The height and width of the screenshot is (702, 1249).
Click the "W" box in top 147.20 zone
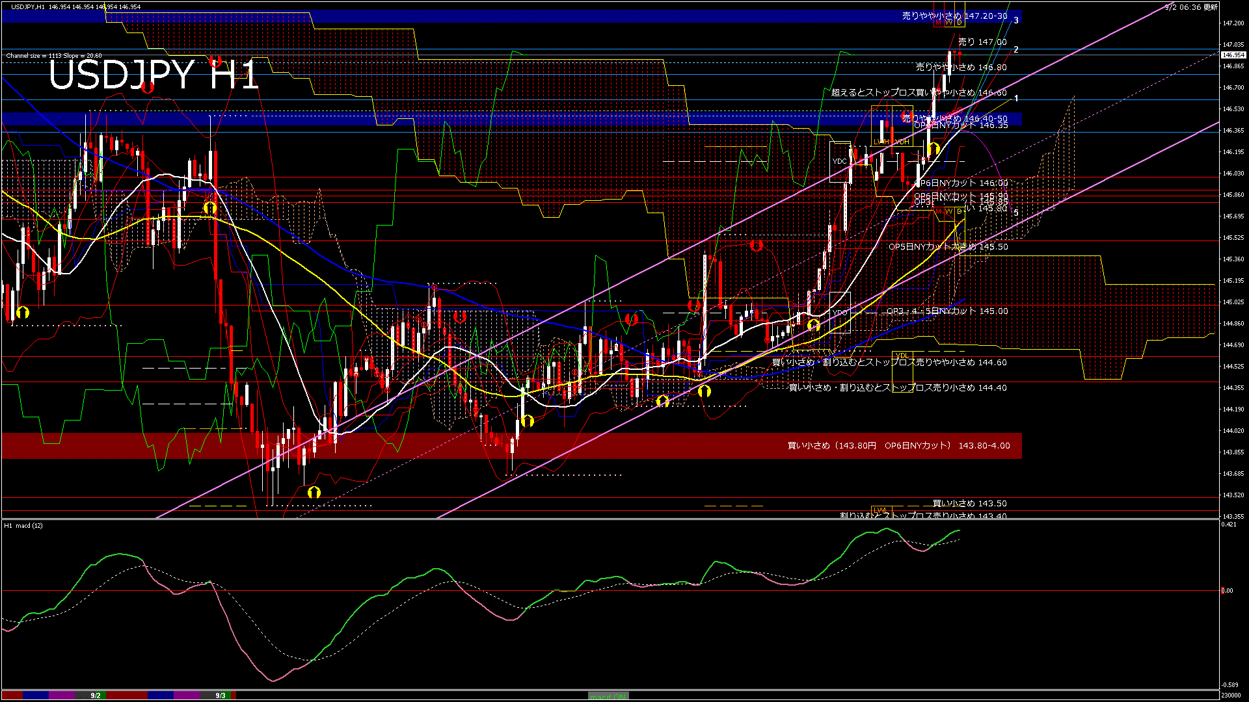[948, 22]
